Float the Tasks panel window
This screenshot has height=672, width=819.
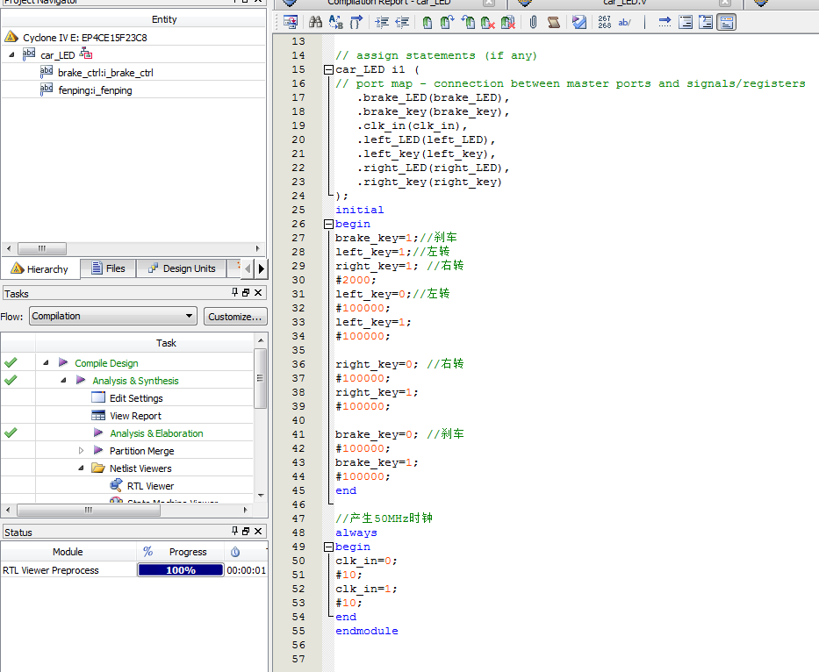click(246, 292)
